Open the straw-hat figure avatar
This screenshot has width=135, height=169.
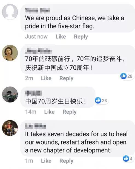(10, 128)
